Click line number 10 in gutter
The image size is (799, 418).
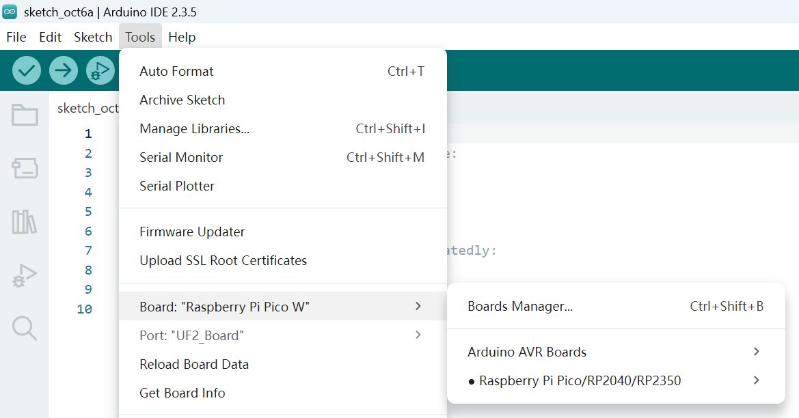point(85,309)
